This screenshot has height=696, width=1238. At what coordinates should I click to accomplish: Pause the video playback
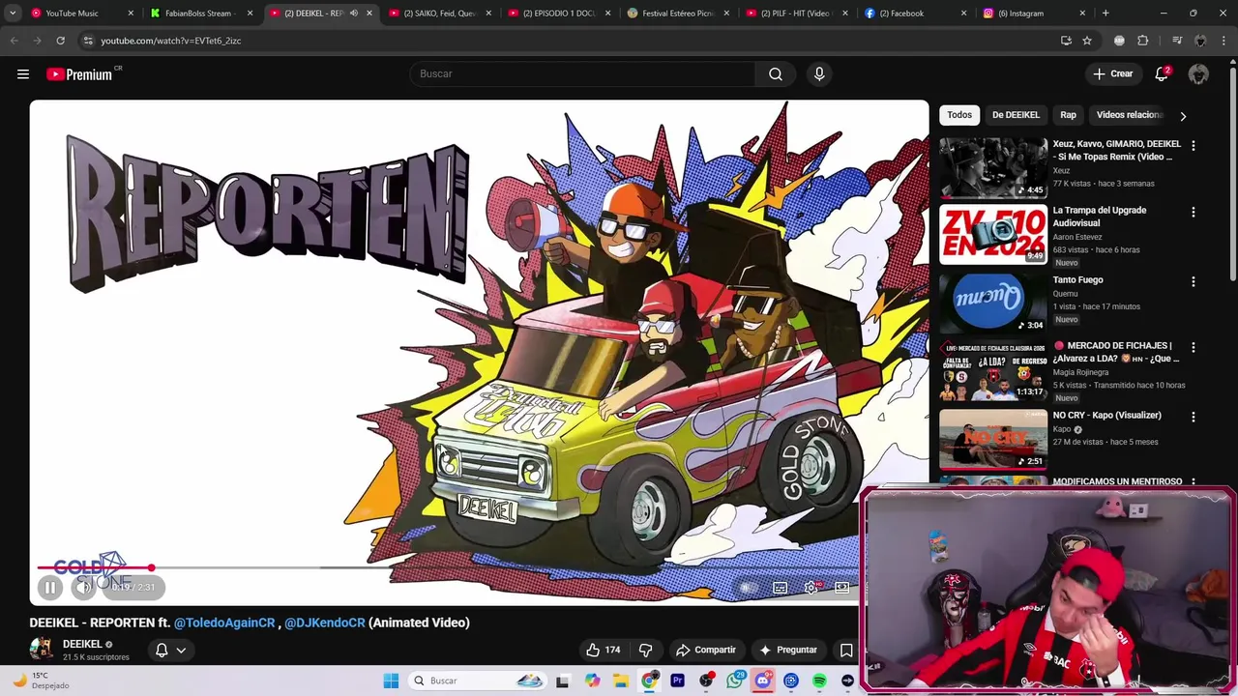50,587
